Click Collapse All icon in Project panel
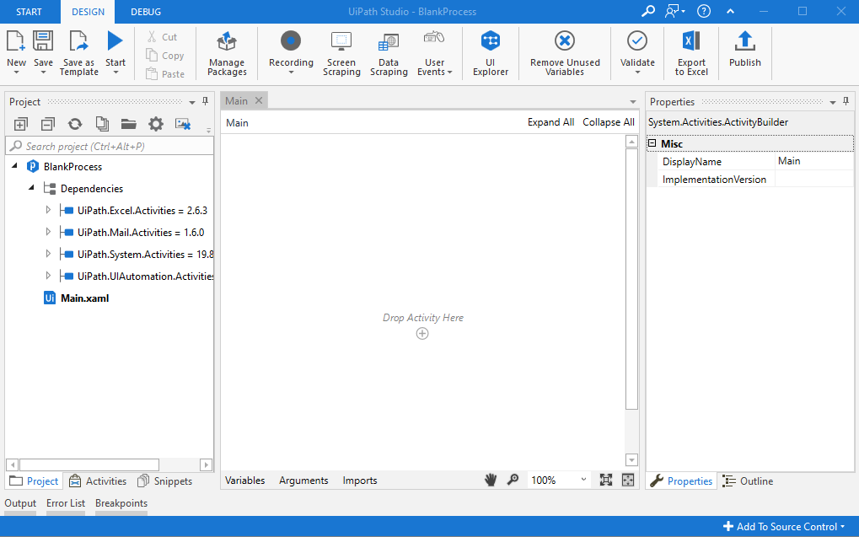Screen dimensions: 859x537 (x=48, y=125)
